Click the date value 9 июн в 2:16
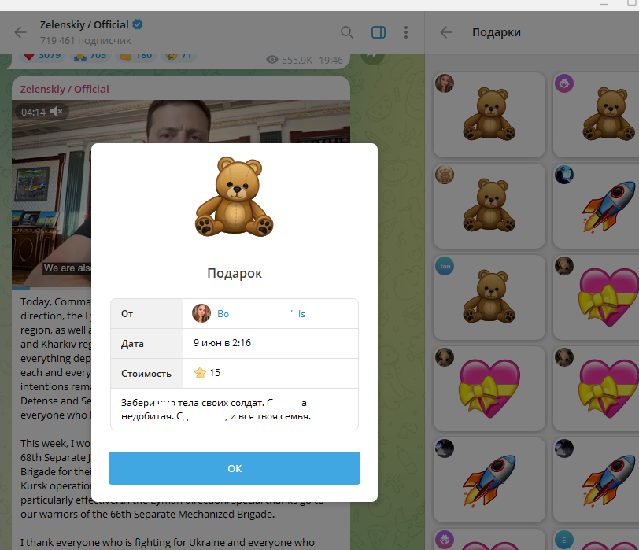The height and width of the screenshot is (550, 639). [222, 343]
